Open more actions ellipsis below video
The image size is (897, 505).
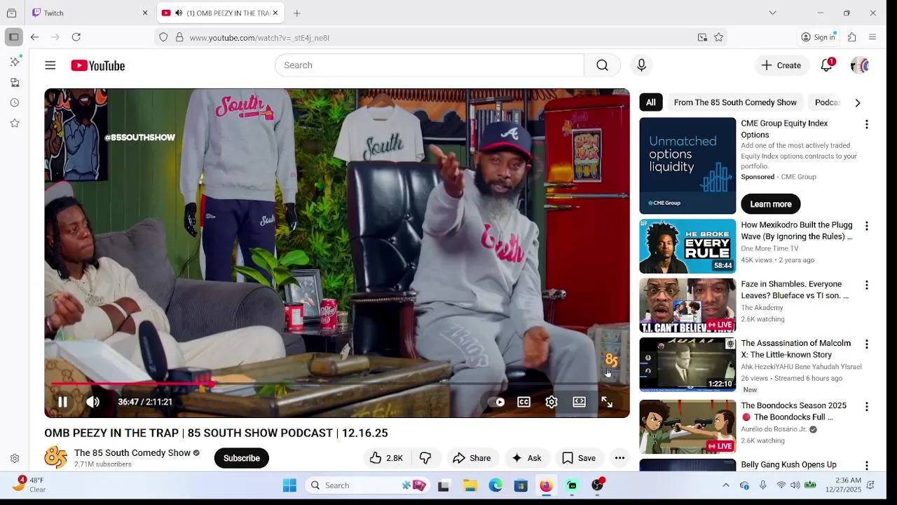[x=619, y=458]
